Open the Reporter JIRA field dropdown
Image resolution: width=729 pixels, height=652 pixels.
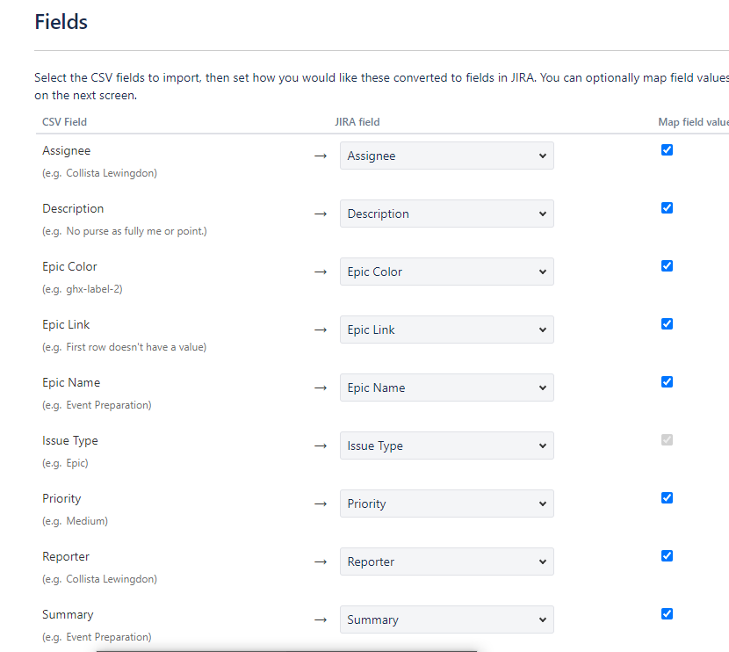[x=447, y=561]
